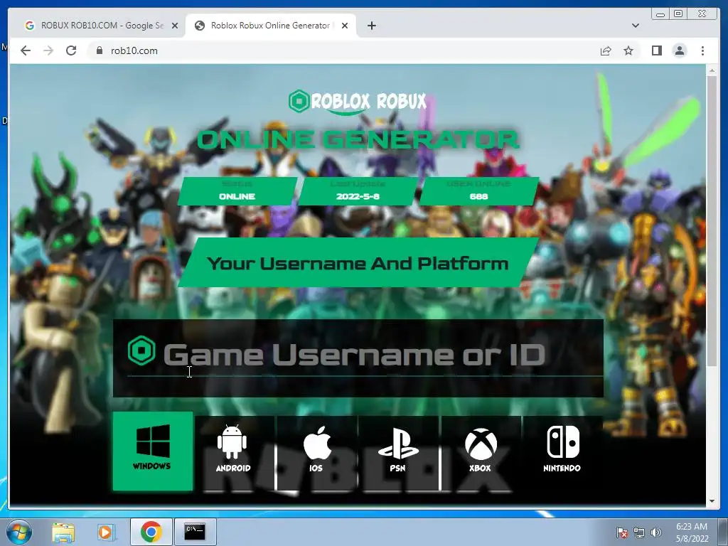Click the padlock site info icon

99,50
